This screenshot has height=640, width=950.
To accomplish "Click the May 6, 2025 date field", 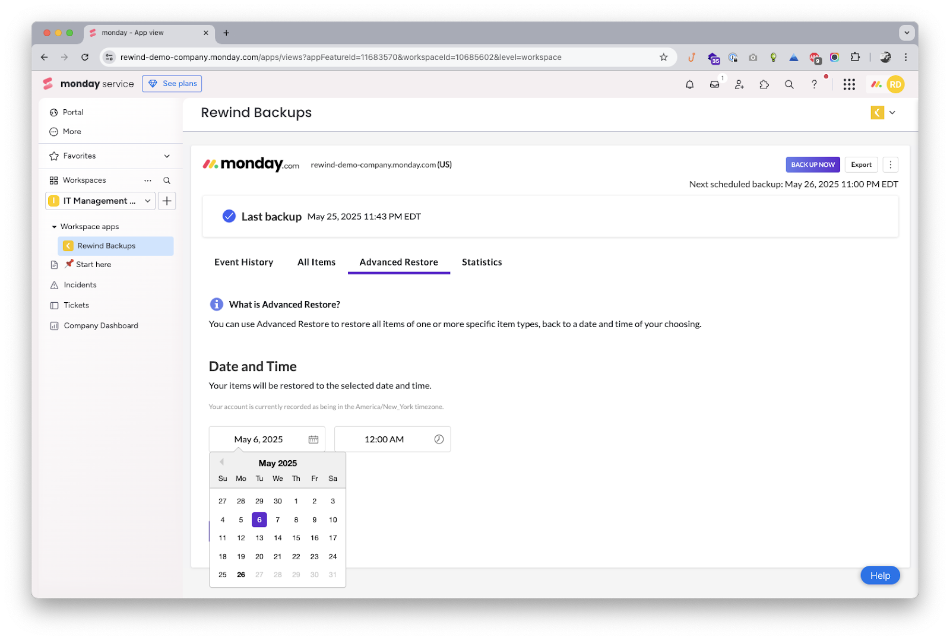I will (x=267, y=439).
